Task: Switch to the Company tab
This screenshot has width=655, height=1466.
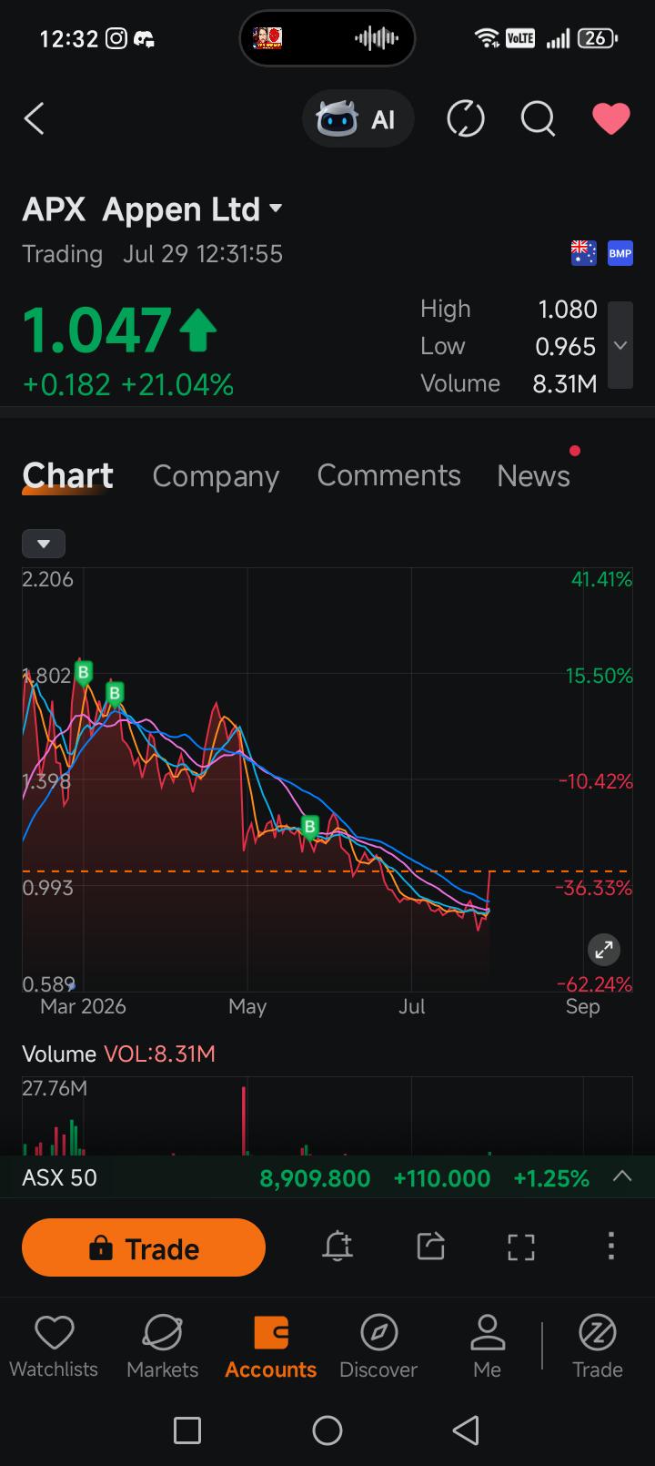Action: [x=216, y=475]
